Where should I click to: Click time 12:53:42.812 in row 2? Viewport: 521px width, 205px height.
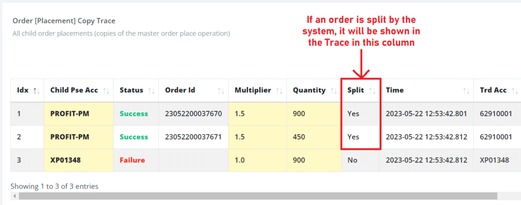click(426, 137)
